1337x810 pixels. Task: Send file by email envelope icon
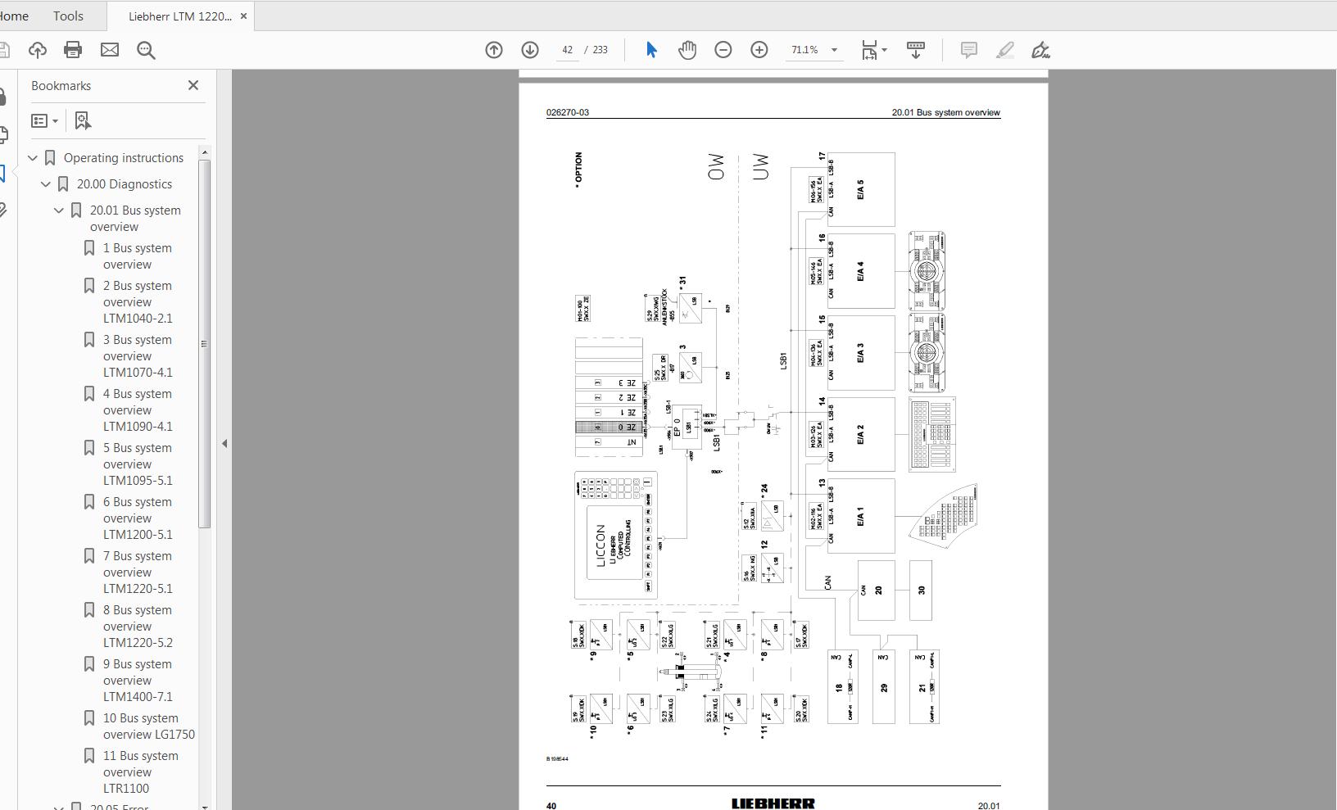pos(109,50)
